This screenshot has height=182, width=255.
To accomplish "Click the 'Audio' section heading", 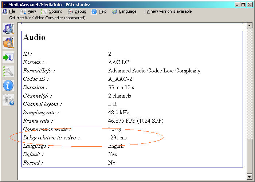I will pyautogui.click(x=34, y=37).
